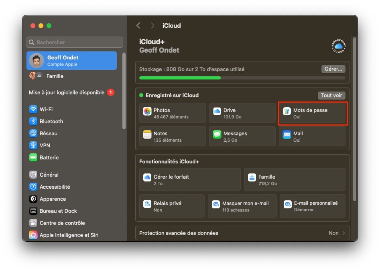Click "Non" under Relais privé
This screenshot has width=380, height=271.
(x=158, y=210)
